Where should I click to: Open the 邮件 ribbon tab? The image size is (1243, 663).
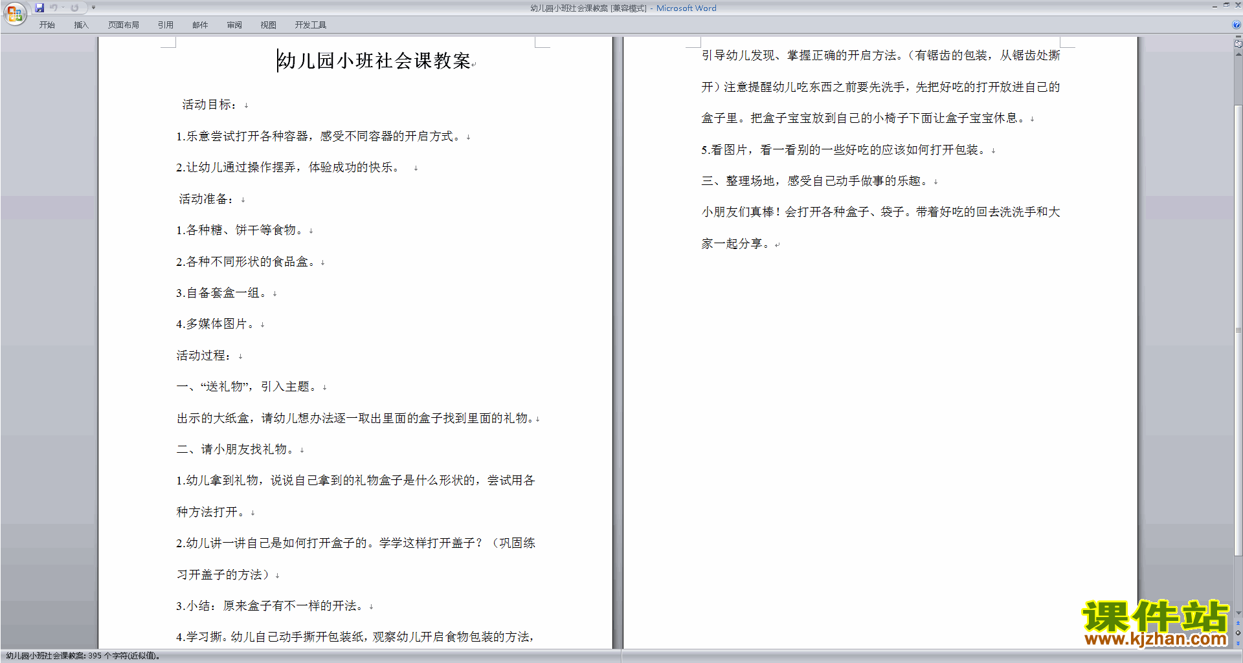coord(200,25)
